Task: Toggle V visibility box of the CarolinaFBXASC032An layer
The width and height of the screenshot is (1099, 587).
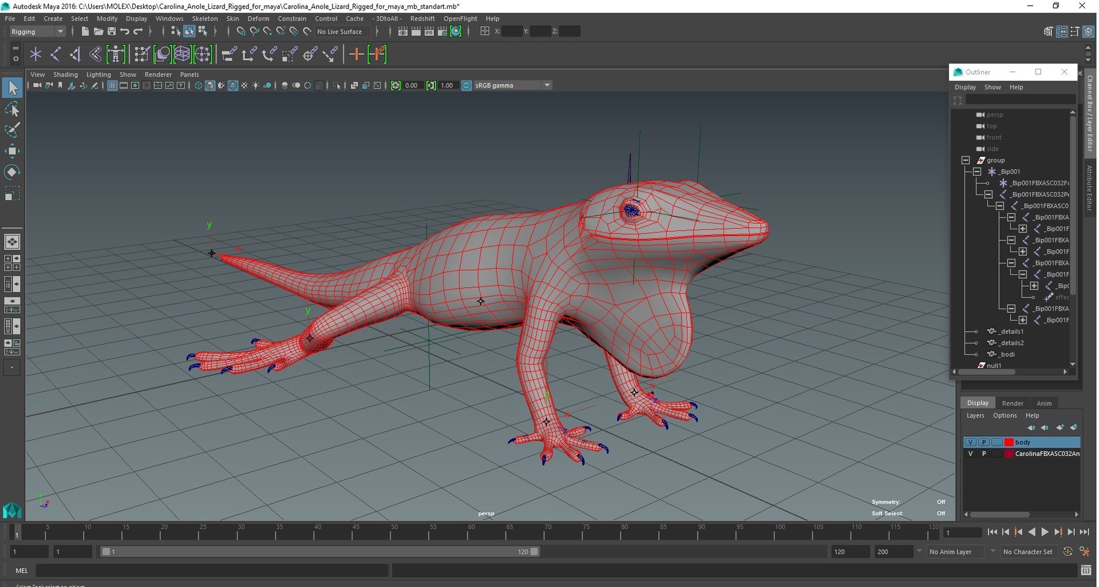Action: [x=970, y=454]
